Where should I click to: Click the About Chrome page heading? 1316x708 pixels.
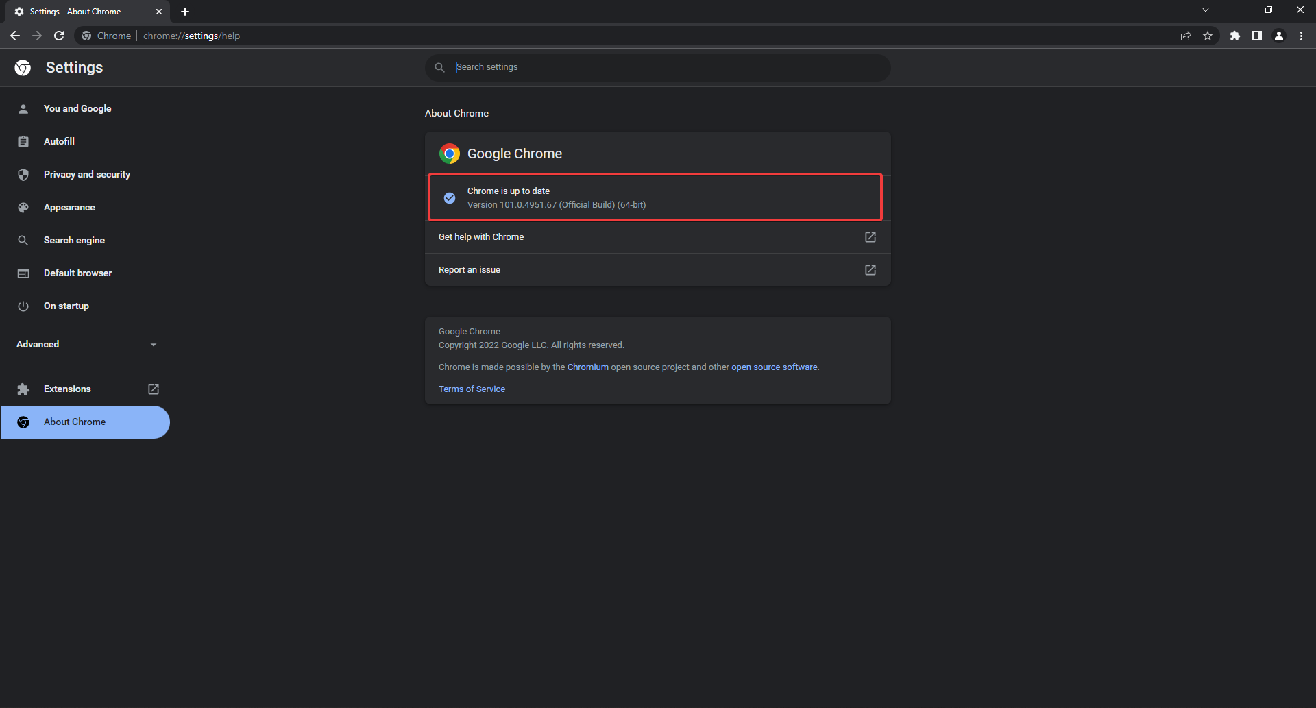coord(456,113)
